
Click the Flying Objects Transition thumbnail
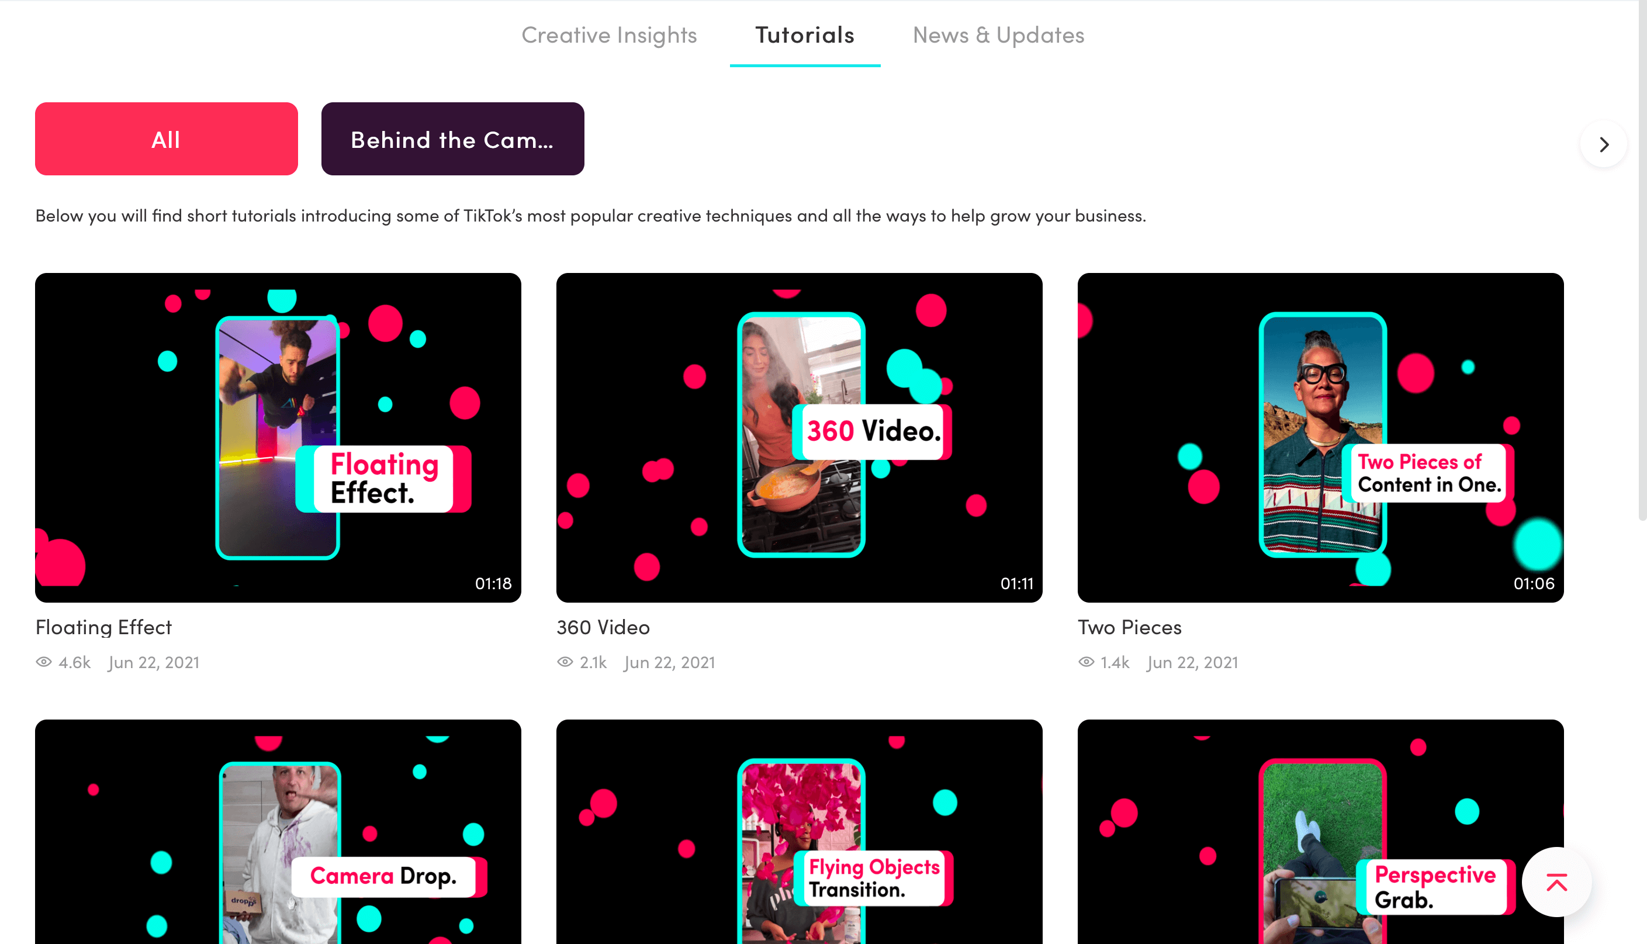798,832
